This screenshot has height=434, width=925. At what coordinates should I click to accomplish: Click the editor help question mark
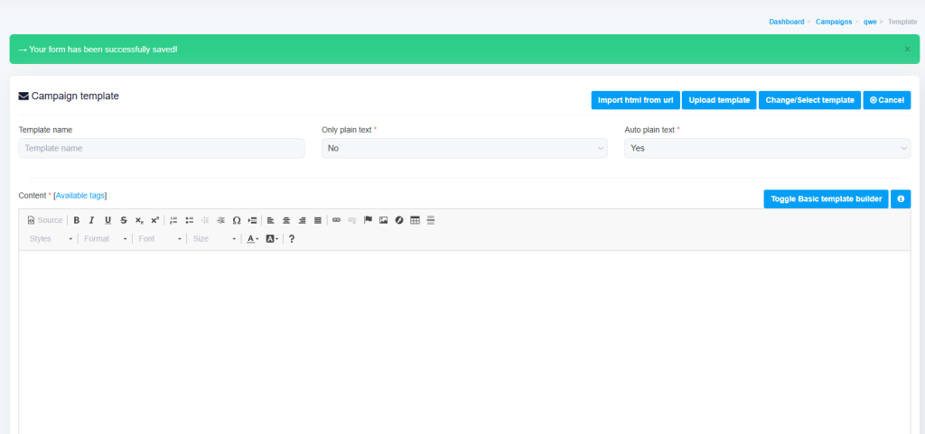click(x=292, y=239)
